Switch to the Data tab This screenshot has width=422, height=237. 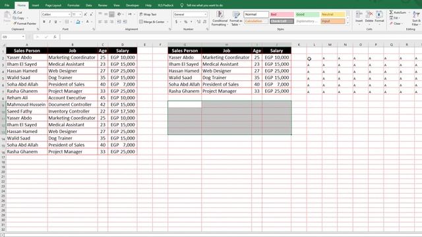click(89, 5)
